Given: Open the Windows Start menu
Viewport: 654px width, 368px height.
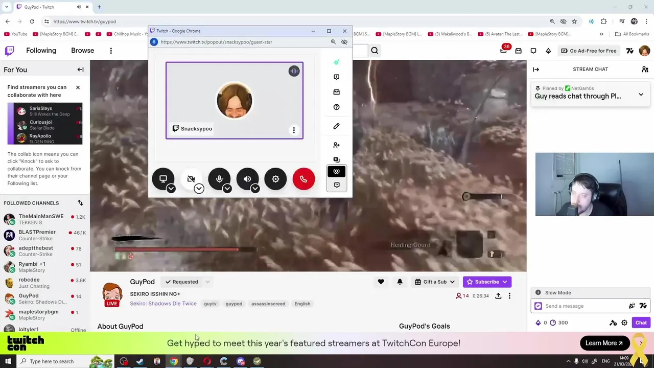Looking at the screenshot, I should pyautogui.click(x=8, y=361).
